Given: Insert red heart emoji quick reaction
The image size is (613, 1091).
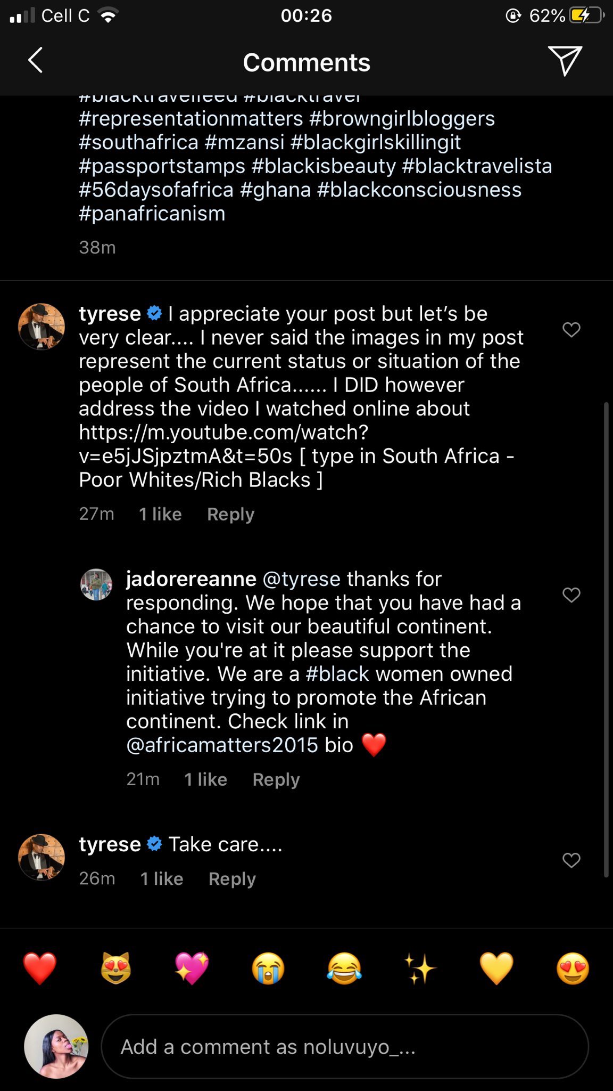Looking at the screenshot, I should click(40, 968).
